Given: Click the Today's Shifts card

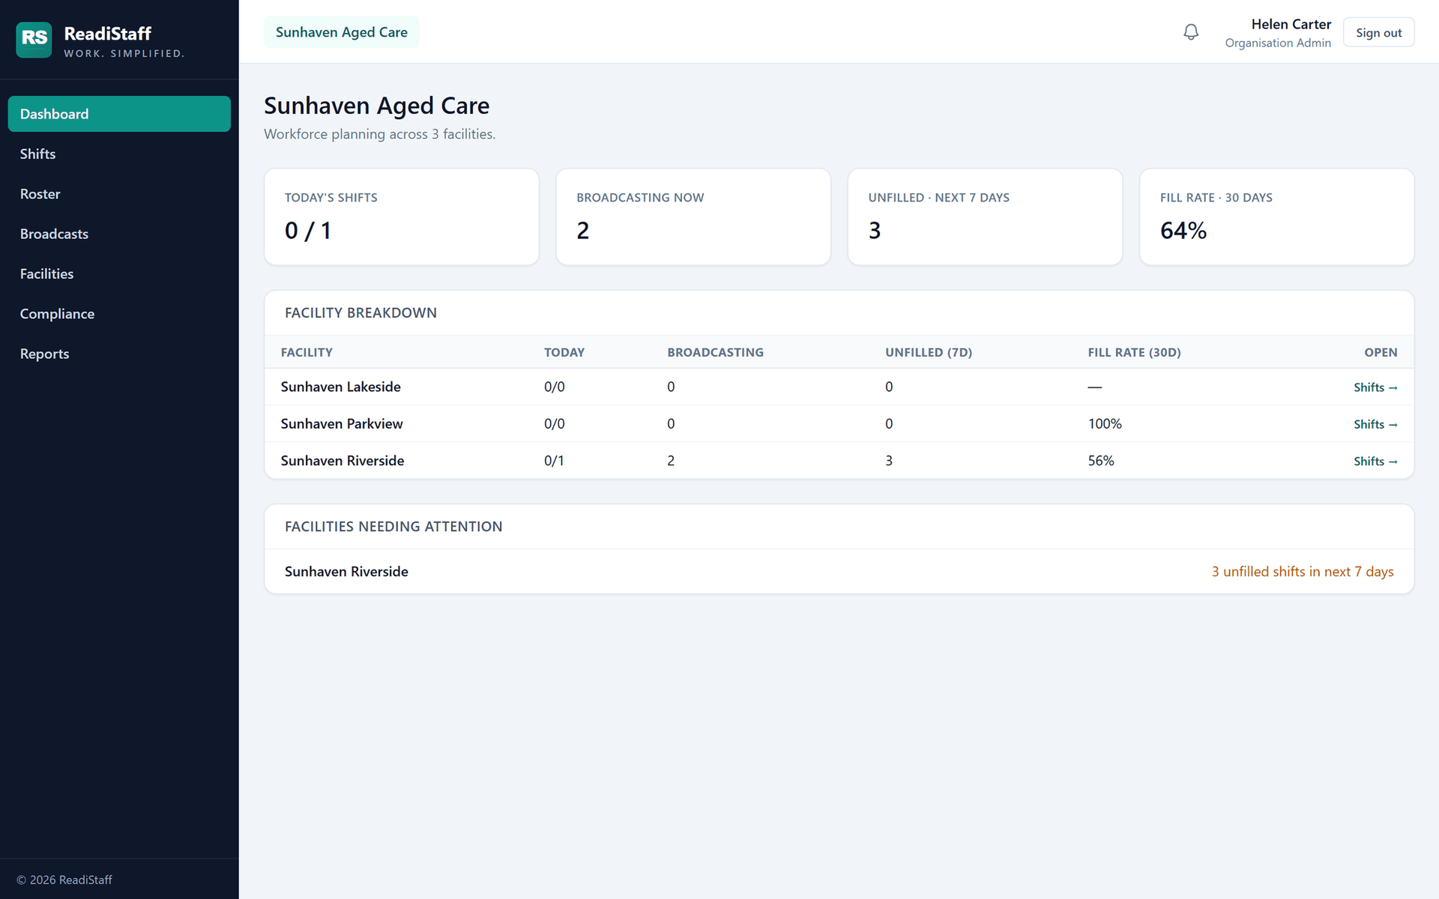Looking at the screenshot, I should coord(402,217).
